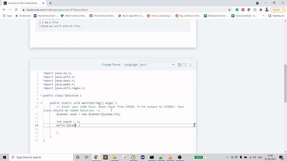Open The Technical Interview GitHub bookmark
Screen dimensions: 287x161
(102, 16)
